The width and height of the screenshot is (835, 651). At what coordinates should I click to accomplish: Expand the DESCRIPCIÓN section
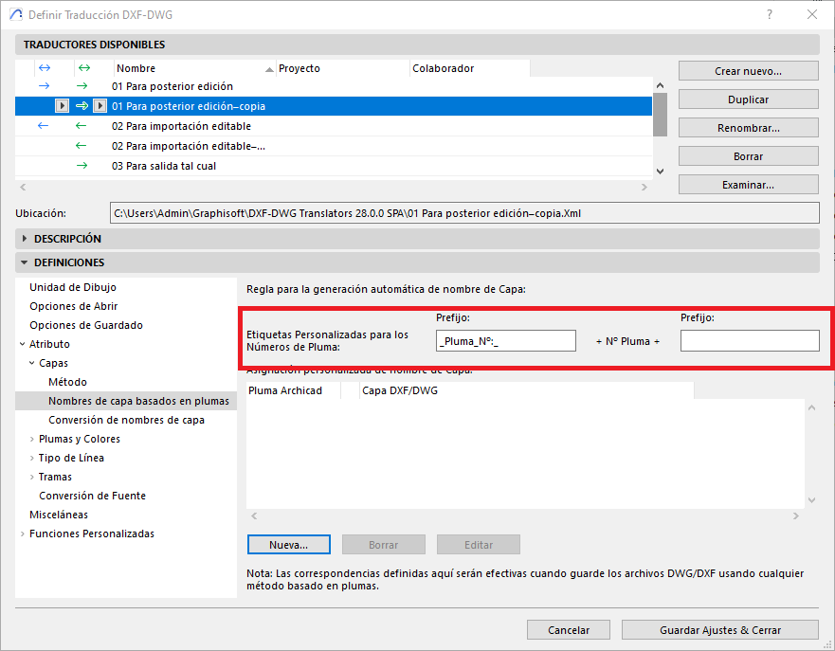pos(25,239)
